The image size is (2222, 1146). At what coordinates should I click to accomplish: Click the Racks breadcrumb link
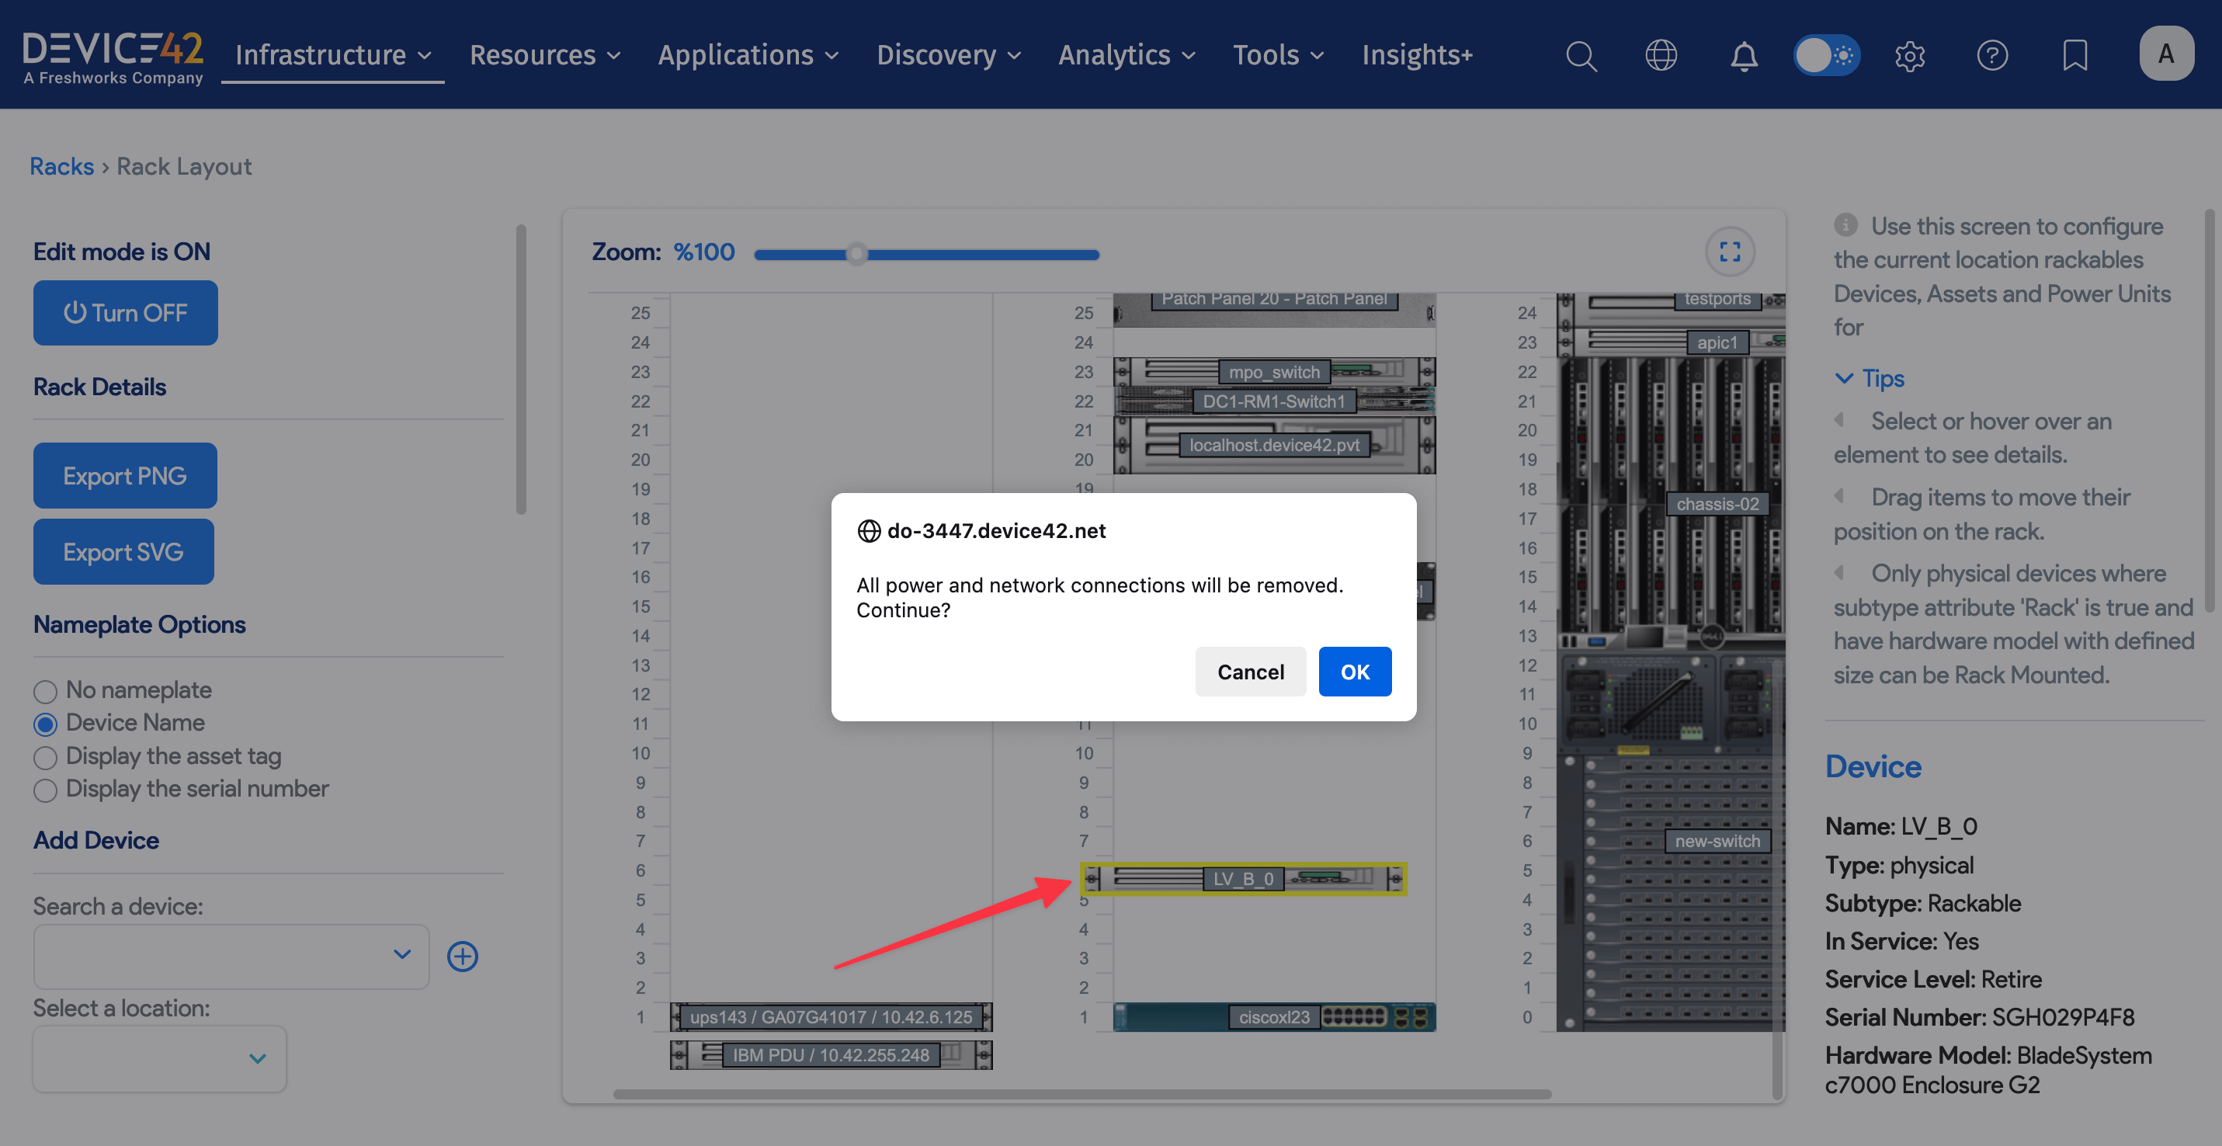click(x=61, y=166)
